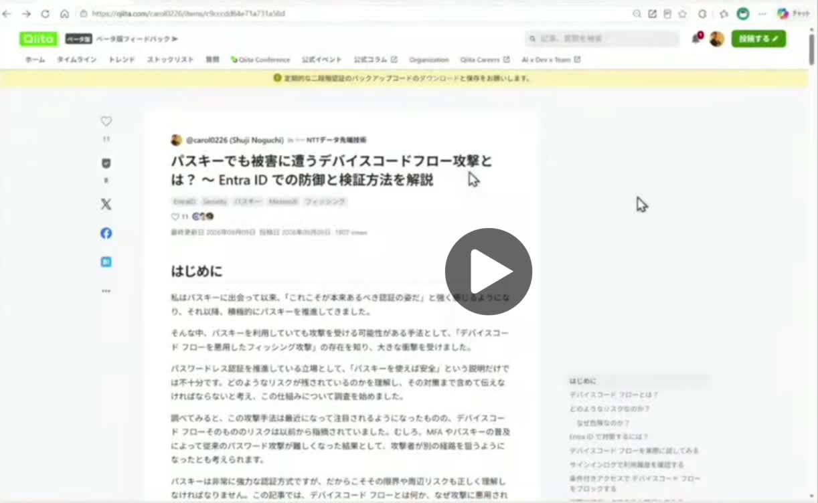
Task: Jump to どのようなリスクなのか？ in the contents
Action: tap(610, 409)
